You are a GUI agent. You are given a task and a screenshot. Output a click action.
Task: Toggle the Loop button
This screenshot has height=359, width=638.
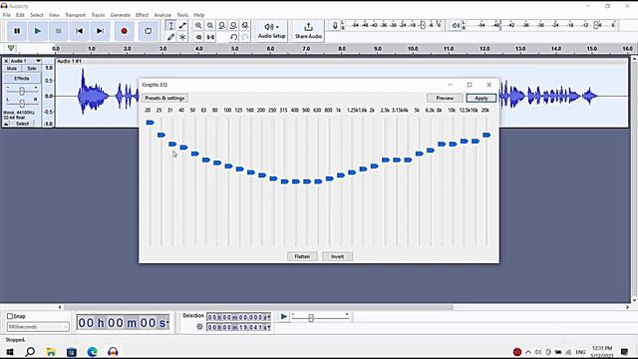tap(149, 31)
